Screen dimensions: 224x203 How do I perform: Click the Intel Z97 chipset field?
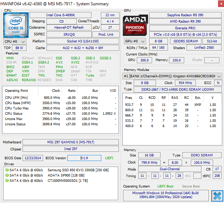click(x=71, y=149)
